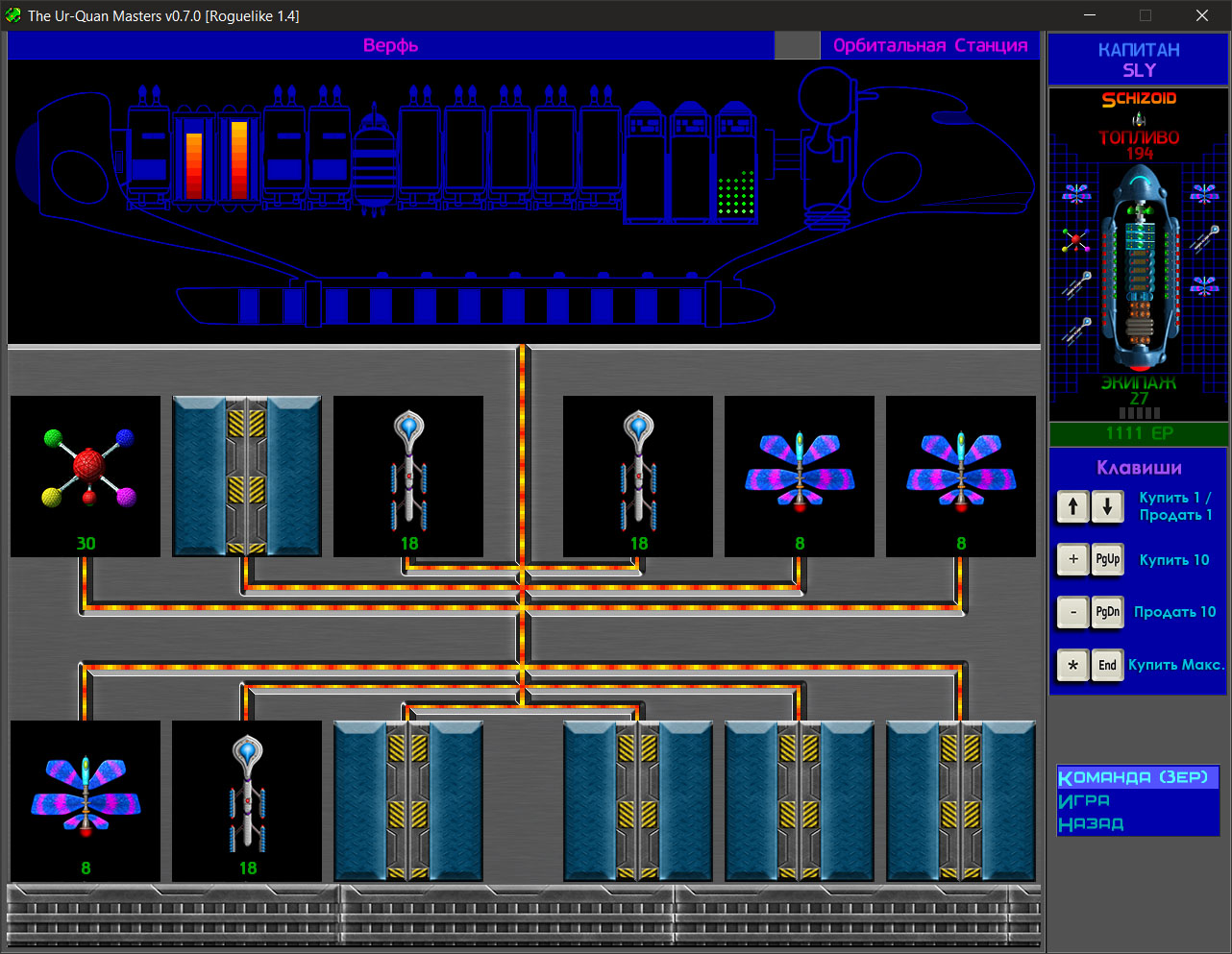The height and width of the screenshot is (954, 1232).
Task: Choose the bottom-row closed bay just right of the conduit
Action: tap(638, 801)
